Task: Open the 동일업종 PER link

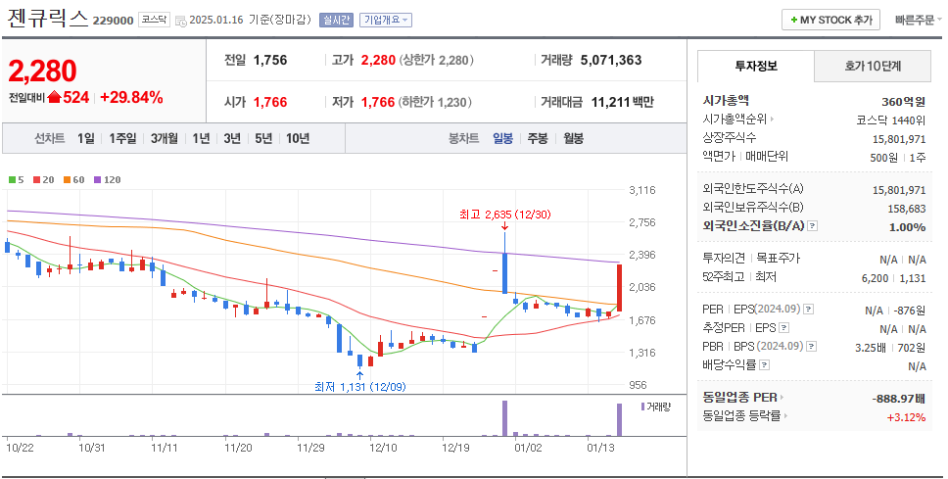Action: point(743,398)
